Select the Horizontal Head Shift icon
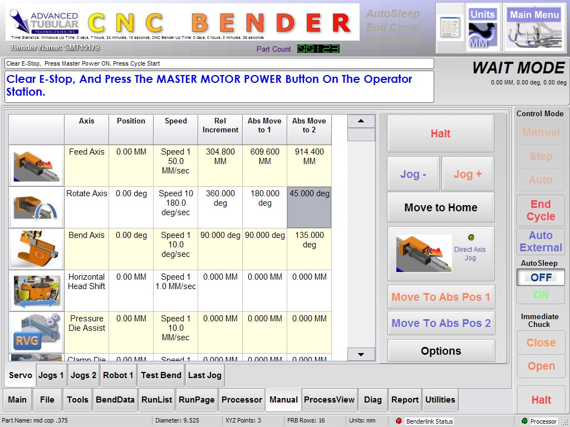Image resolution: width=570 pixels, height=427 pixels. tap(36, 291)
